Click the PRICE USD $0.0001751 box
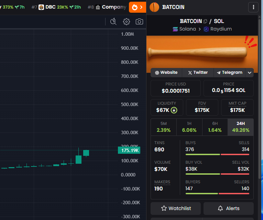263x220 pixels. [x=176, y=88]
